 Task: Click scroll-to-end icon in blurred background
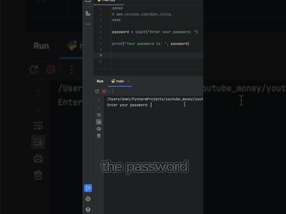click(x=38, y=142)
